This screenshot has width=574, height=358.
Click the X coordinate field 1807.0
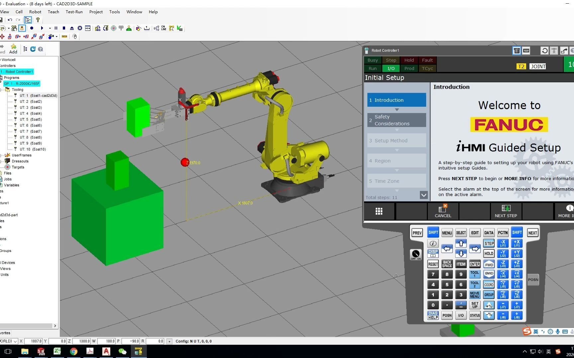tap(34, 341)
